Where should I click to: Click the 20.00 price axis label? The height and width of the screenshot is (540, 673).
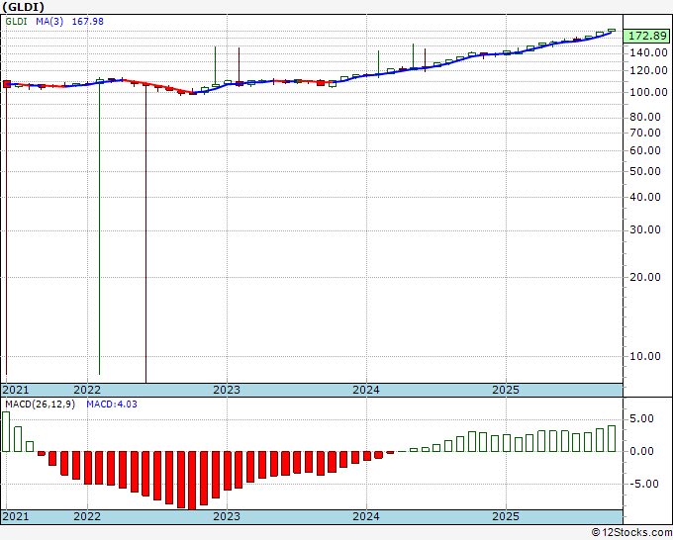tap(645, 277)
